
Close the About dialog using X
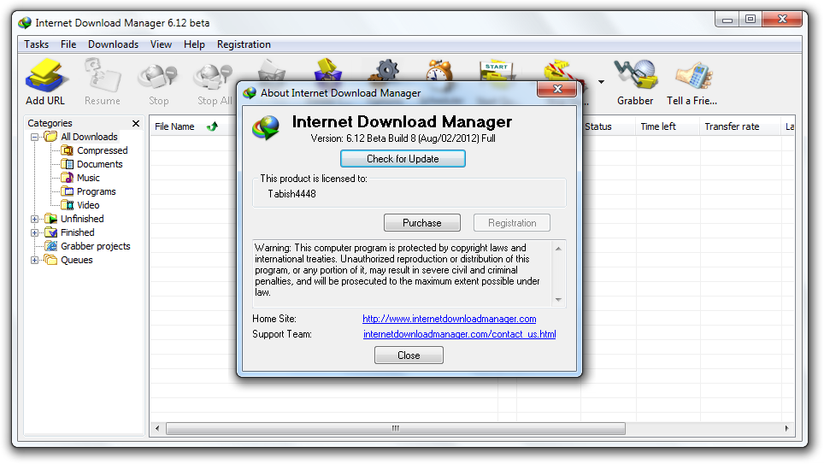pyautogui.click(x=557, y=89)
